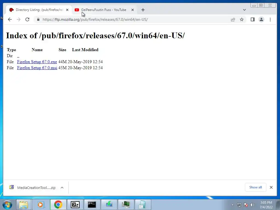Go to the parent directory link
Viewport: 280px width, 210px height.
(x=18, y=56)
